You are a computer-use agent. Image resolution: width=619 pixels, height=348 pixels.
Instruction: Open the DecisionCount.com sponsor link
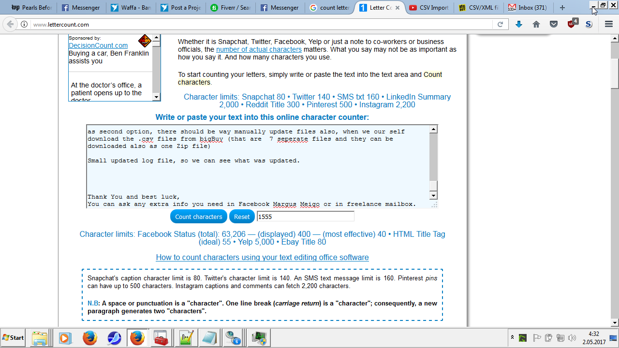pyautogui.click(x=98, y=45)
